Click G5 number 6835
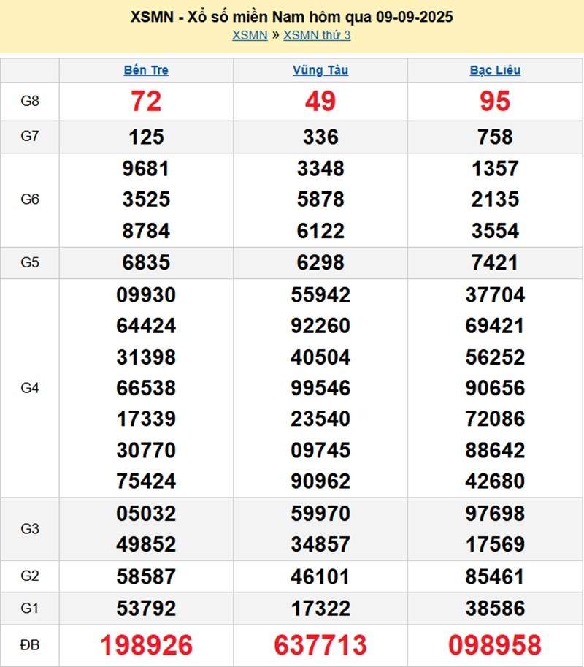This screenshot has height=667, width=584. [x=146, y=262]
